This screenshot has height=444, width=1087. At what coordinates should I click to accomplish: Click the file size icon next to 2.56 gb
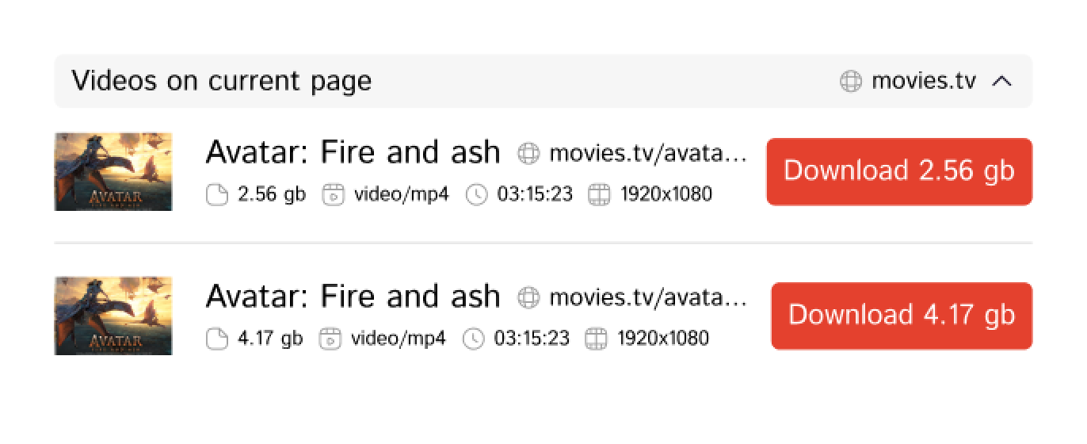tap(216, 195)
